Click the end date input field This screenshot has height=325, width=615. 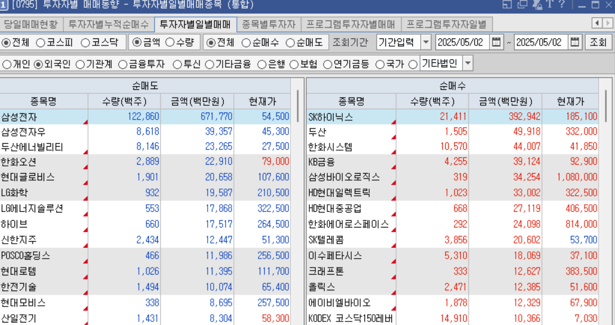pos(541,42)
